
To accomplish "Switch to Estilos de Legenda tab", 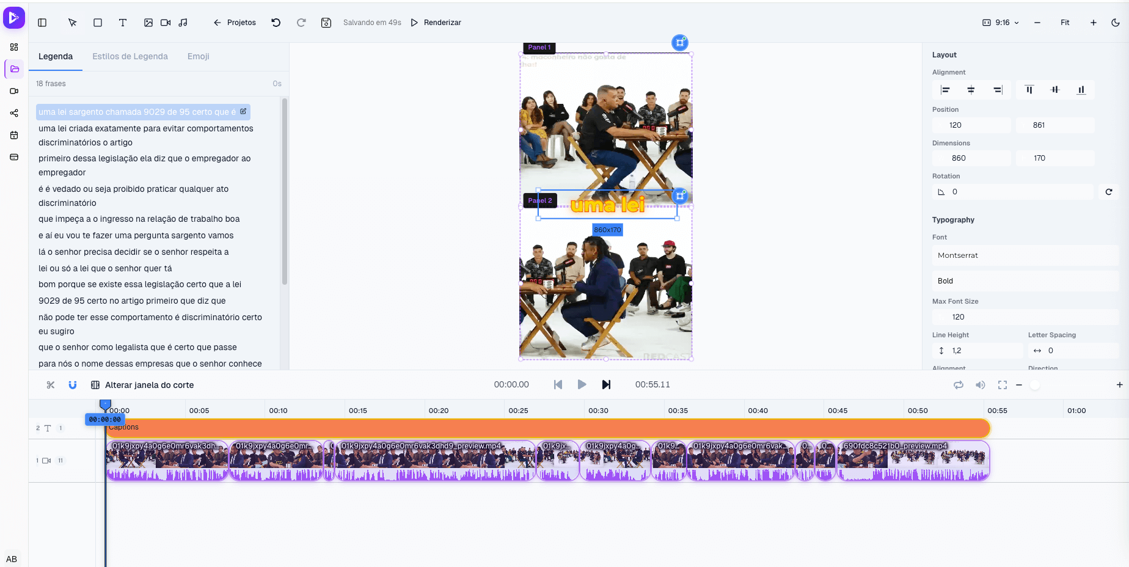I will 130,56.
